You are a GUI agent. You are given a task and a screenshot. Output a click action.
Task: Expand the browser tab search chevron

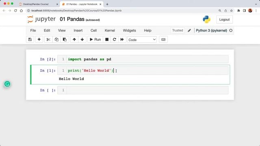pos(256,4)
